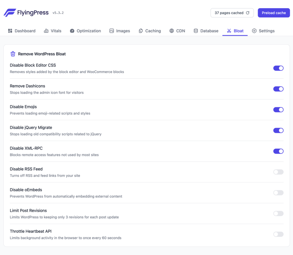
Task: Switch off Disable XML-RPC toggle
Action: tap(278, 151)
